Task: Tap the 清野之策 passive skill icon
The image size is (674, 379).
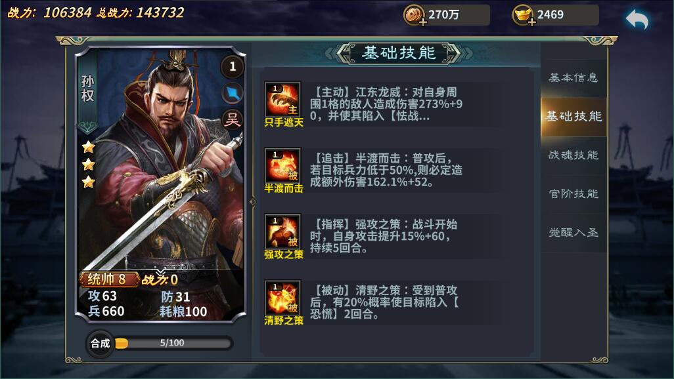Action: (282, 298)
